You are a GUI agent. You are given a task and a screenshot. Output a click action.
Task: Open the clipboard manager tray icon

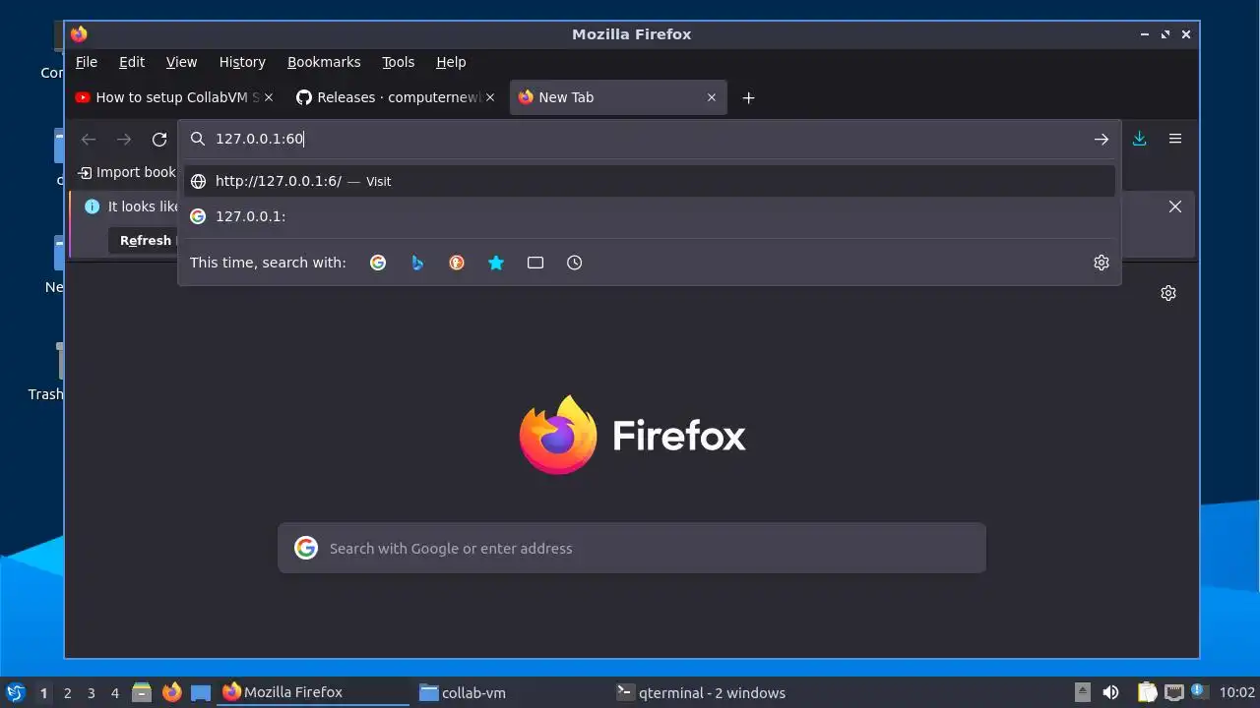pos(1147,692)
